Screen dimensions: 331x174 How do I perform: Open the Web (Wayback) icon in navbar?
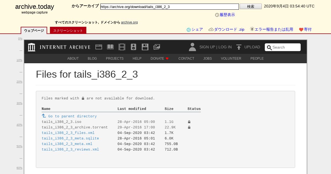(99, 47)
